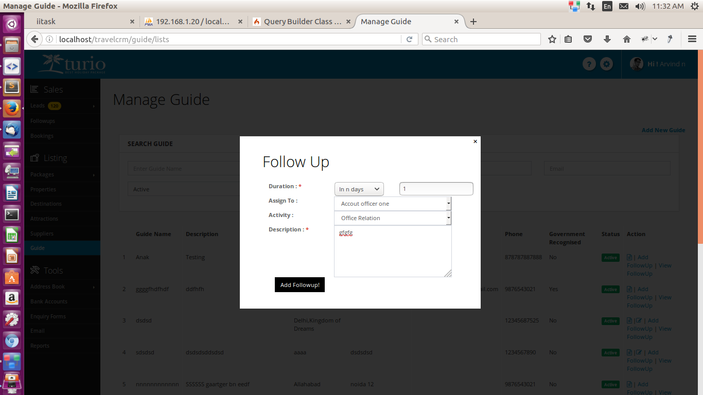The height and width of the screenshot is (395, 703).
Task: Expand the Assign To dropdown
Action: (393, 204)
